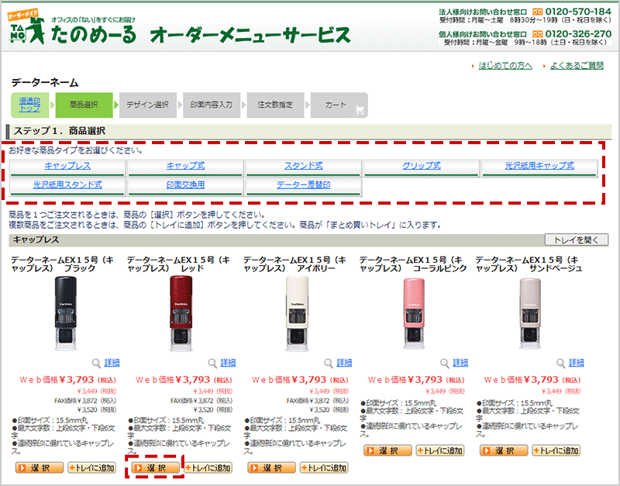
Task: Click 選択 button for the ブラック stamp
Action: [x=40, y=468]
